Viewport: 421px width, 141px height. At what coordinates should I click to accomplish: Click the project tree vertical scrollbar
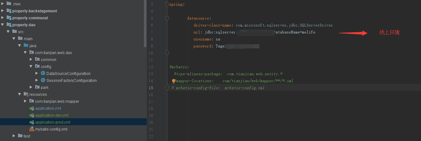(x=145, y=22)
